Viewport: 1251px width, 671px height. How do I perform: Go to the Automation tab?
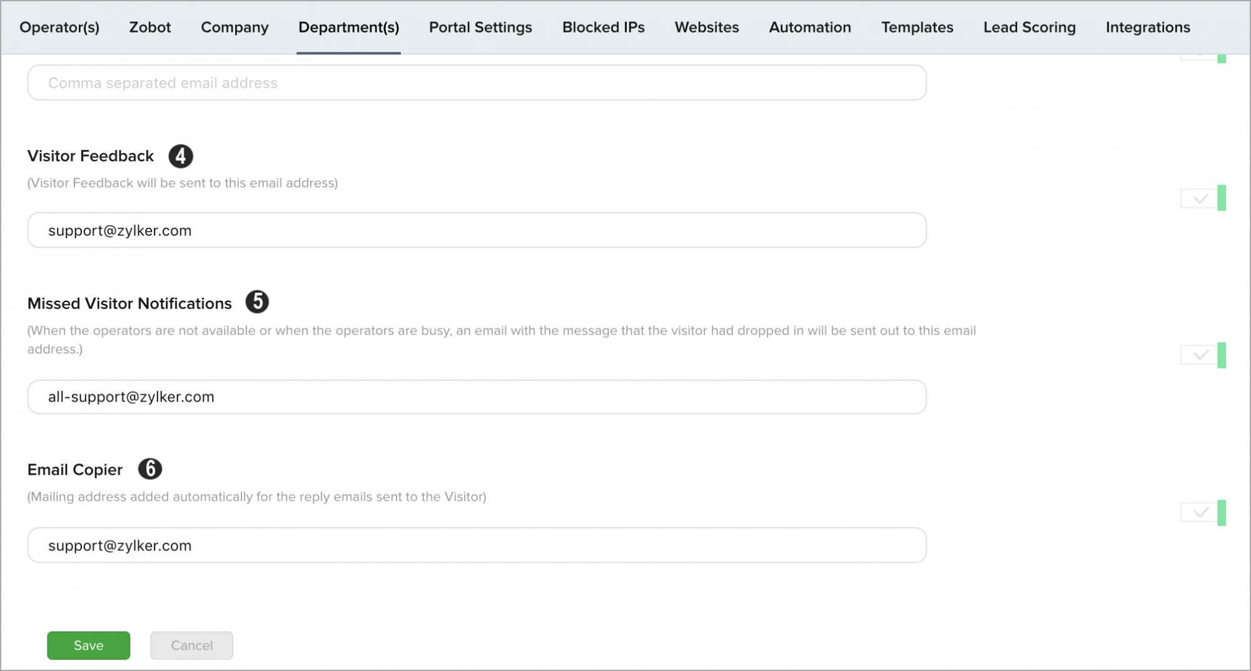pyautogui.click(x=810, y=28)
